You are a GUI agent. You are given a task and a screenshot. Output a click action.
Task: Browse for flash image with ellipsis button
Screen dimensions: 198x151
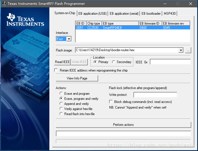point(188,50)
